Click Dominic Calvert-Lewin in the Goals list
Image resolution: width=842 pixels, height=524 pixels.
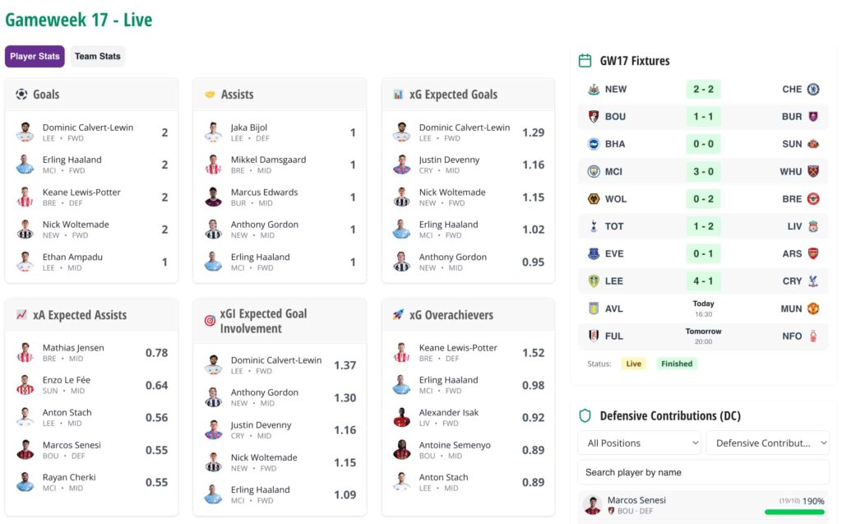[x=88, y=128]
